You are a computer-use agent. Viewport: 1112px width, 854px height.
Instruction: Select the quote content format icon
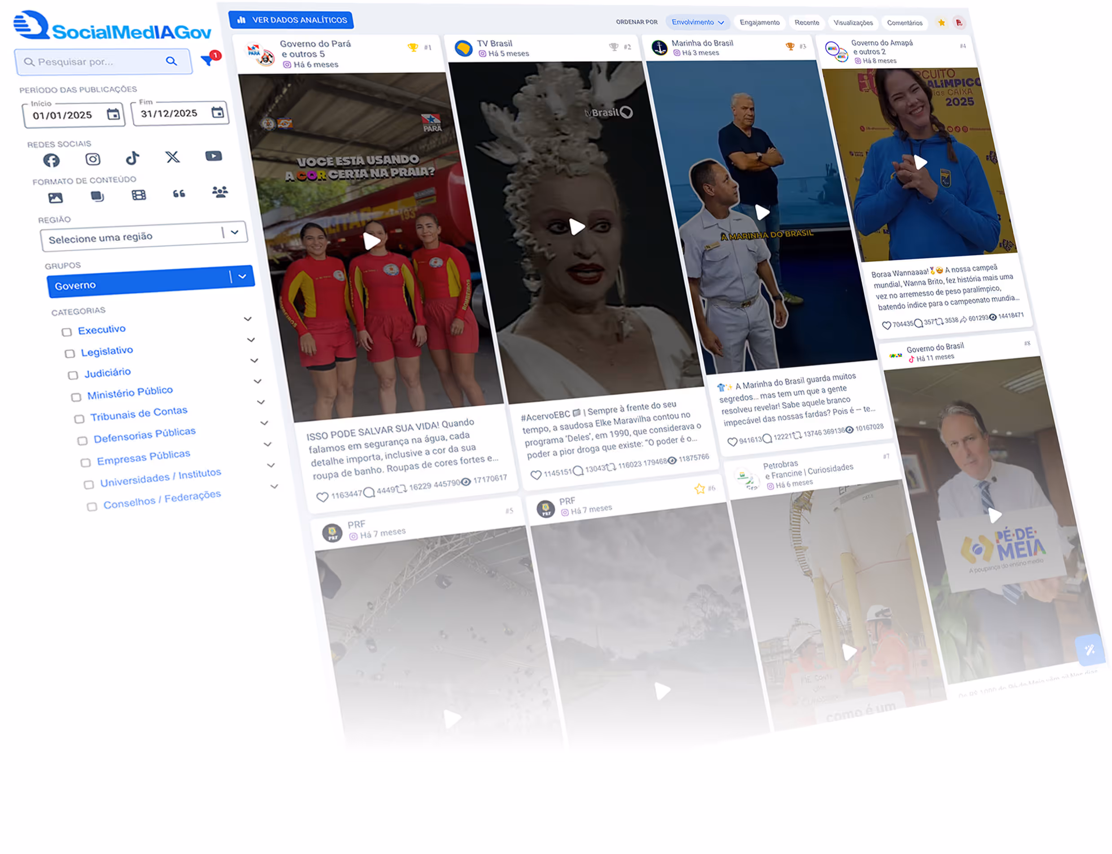pos(179,193)
